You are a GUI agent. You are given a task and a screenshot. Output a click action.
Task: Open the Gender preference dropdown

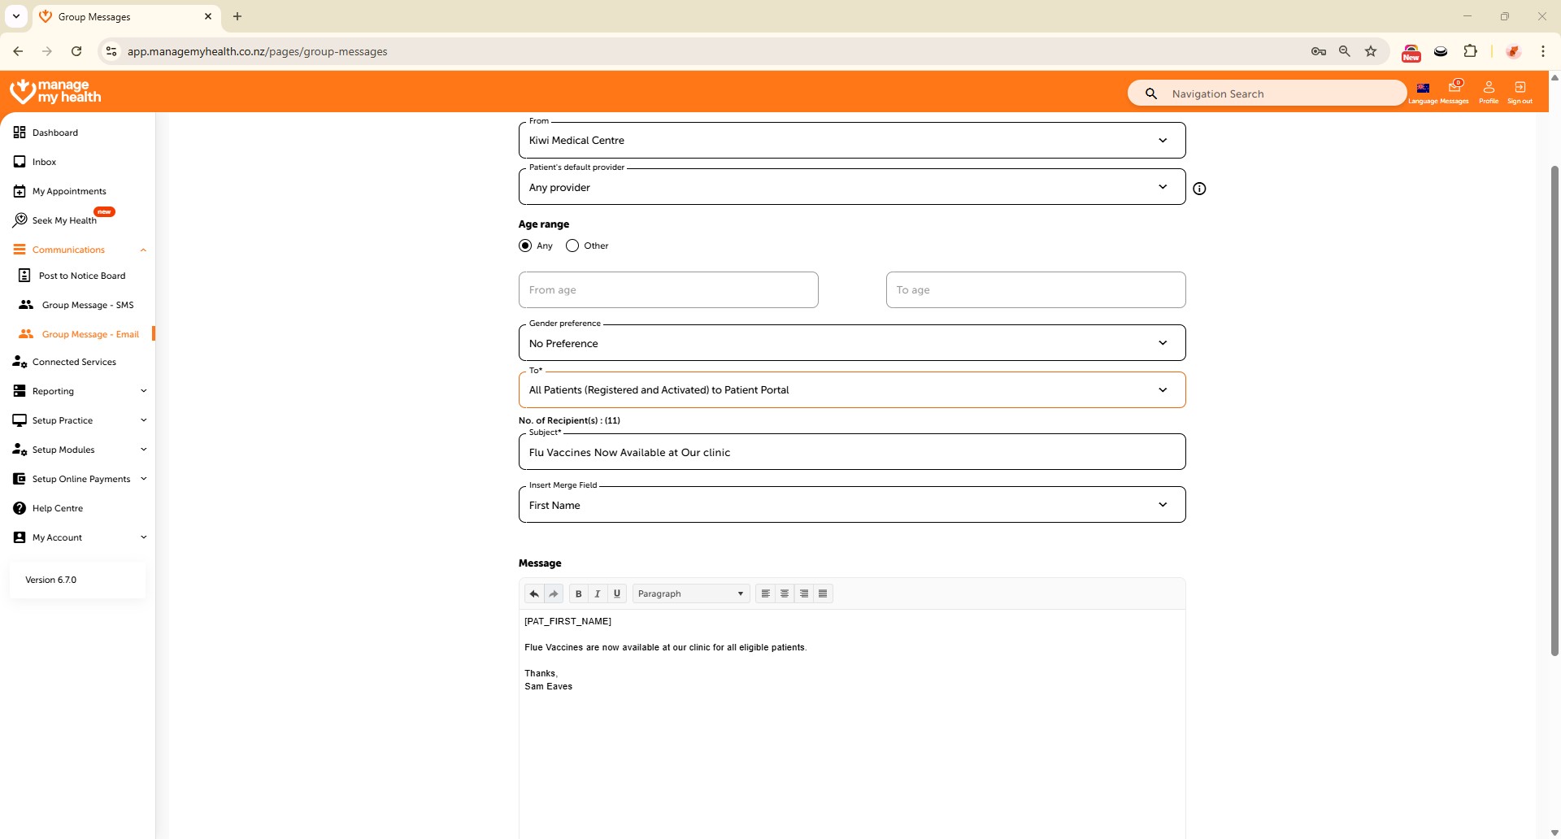click(x=851, y=343)
